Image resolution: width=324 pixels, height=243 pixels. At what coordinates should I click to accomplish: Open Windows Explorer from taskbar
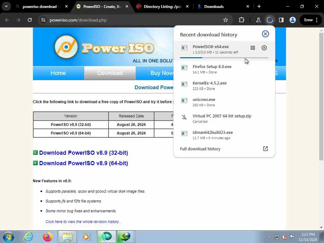click(x=67, y=237)
